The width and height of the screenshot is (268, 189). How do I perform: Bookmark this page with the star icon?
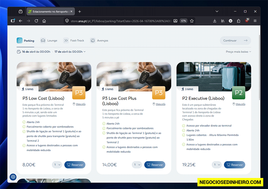click(x=192, y=21)
